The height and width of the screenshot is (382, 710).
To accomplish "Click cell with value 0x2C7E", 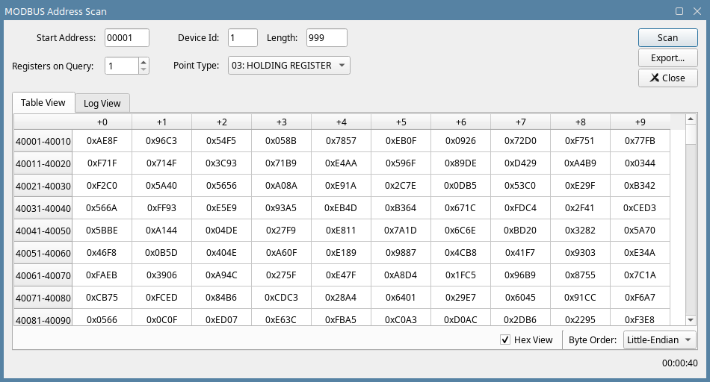I will point(401,185).
